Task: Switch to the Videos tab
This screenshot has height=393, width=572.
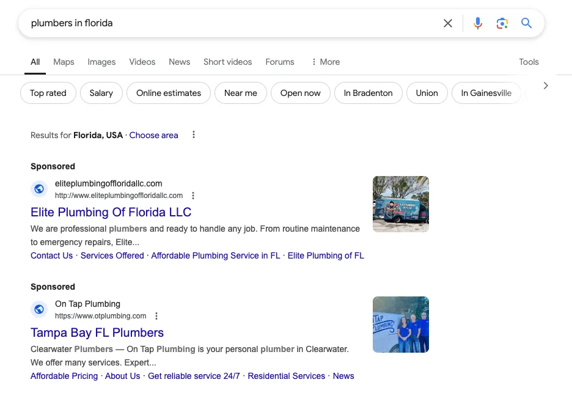Action: (142, 62)
